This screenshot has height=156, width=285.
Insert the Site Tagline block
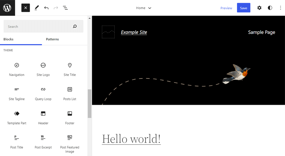17,94
